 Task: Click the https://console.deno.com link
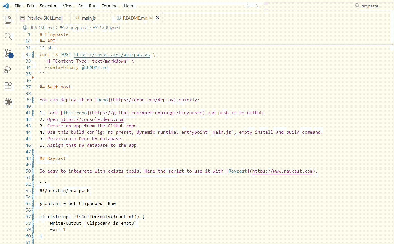[92, 119]
